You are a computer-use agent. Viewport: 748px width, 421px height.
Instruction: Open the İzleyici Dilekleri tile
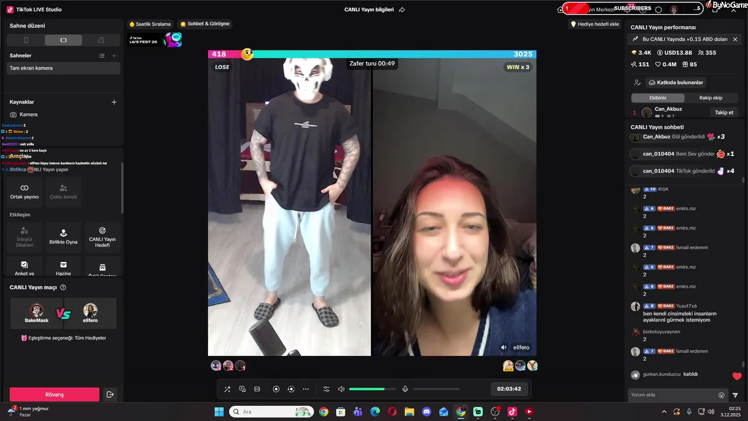point(25,237)
